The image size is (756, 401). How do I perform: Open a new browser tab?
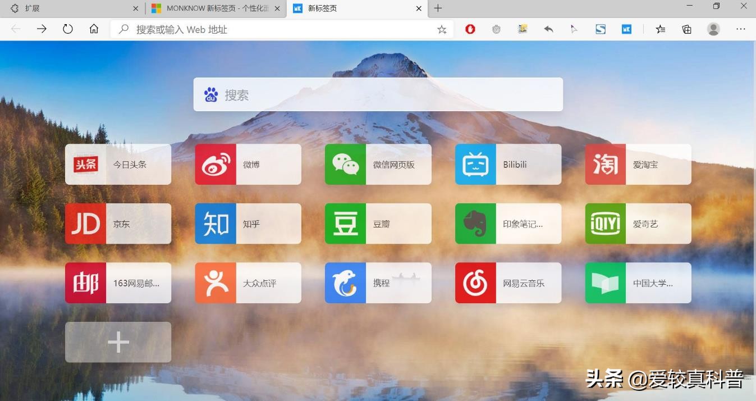[x=438, y=8]
